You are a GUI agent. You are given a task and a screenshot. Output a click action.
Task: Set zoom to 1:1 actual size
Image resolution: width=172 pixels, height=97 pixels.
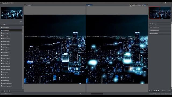click(136, 5)
